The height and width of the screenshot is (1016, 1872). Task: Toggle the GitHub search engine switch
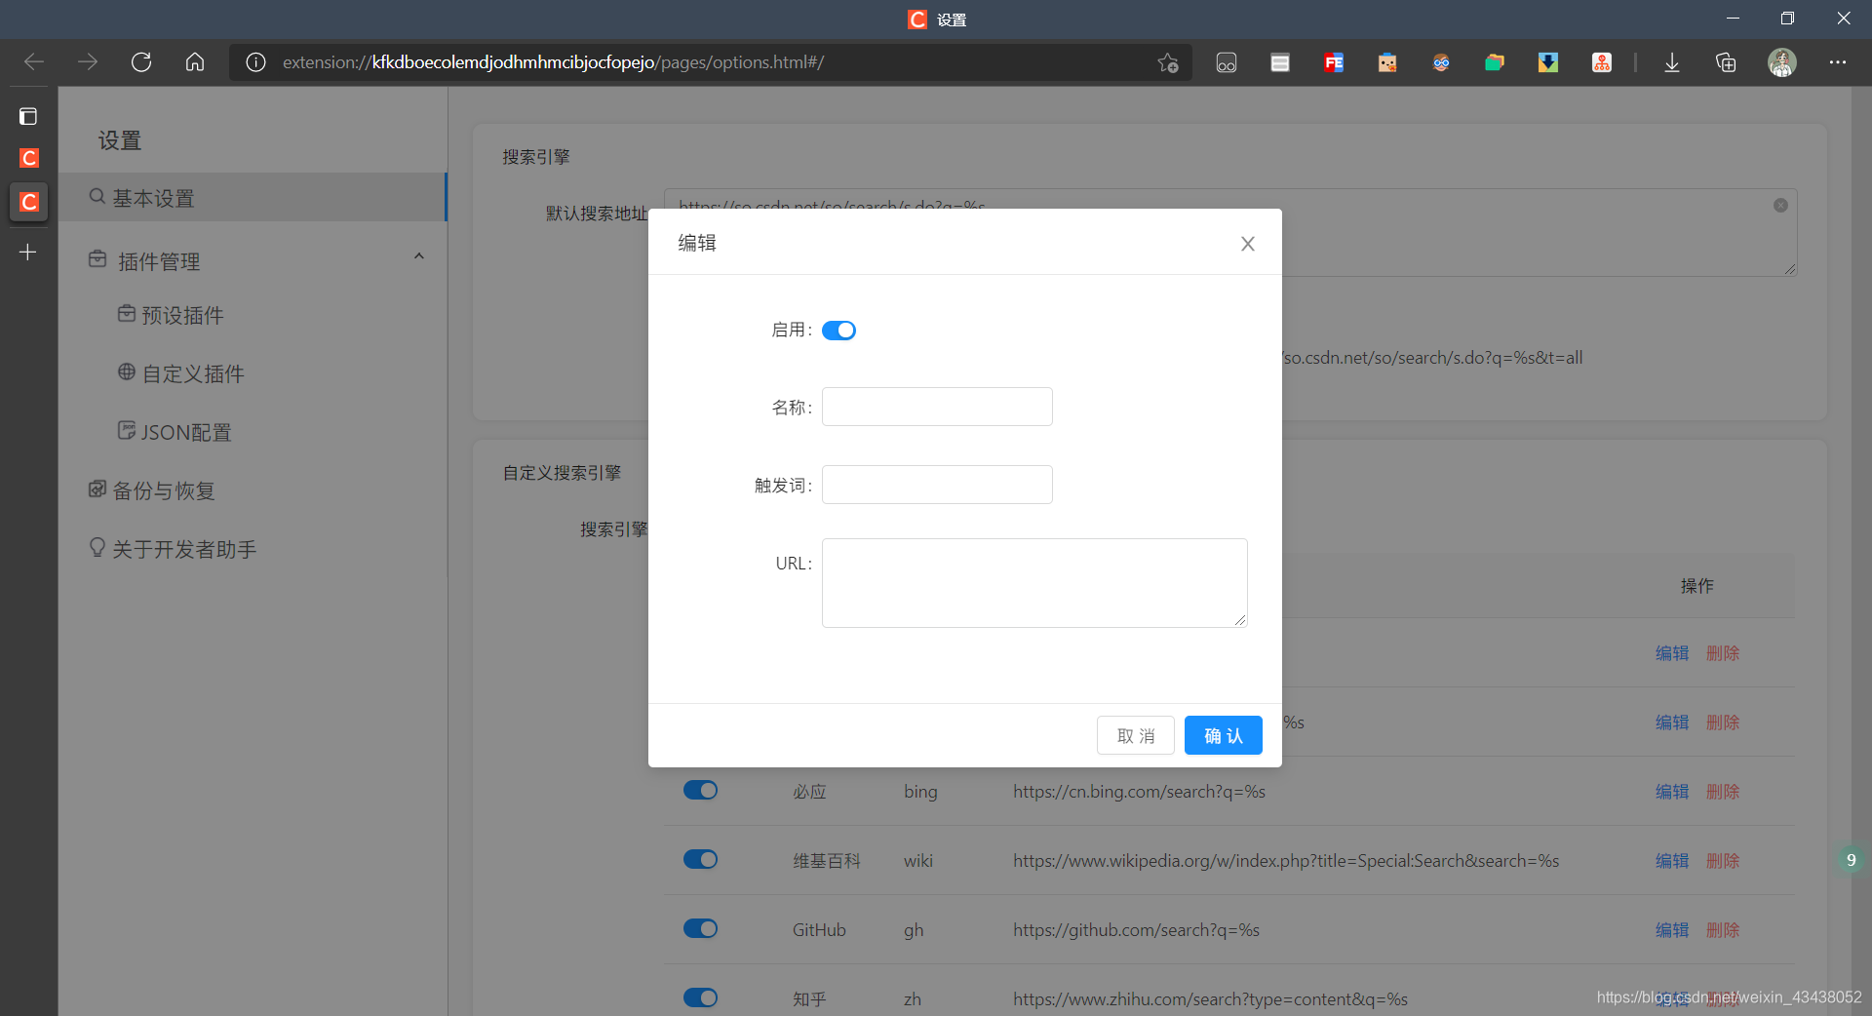pos(700,928)
